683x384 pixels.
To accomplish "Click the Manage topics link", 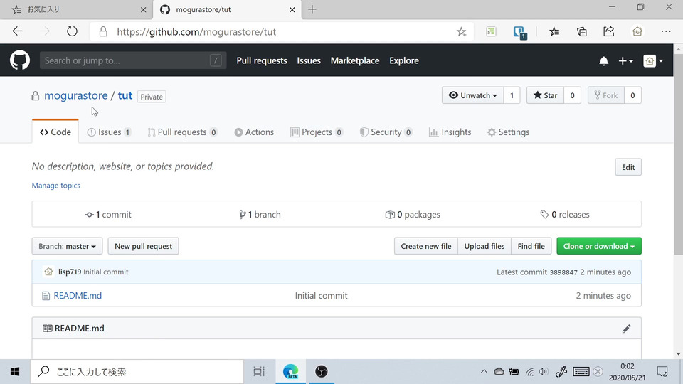I will click(55, 186).
